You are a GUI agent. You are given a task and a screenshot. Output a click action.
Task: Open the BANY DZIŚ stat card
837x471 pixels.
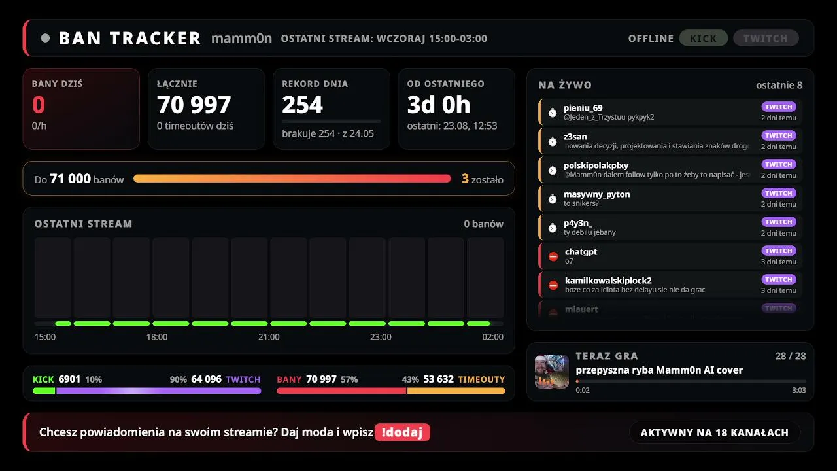pos(81,109)
